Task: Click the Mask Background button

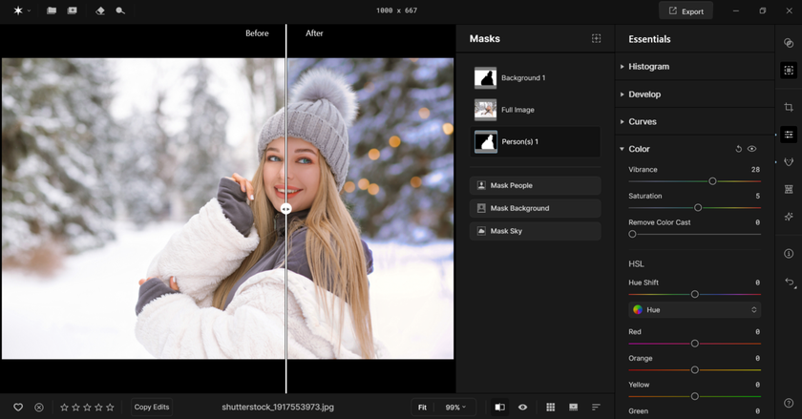Action: [x=535, y=208]
